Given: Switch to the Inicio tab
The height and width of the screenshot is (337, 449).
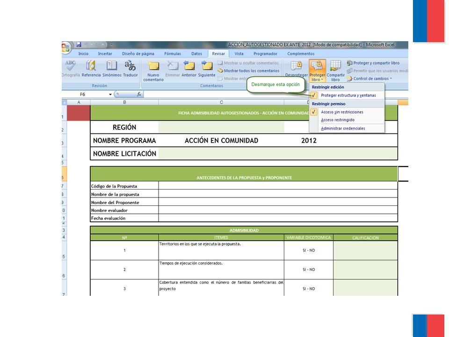Looking at the screenshot, I should (83, 53).
